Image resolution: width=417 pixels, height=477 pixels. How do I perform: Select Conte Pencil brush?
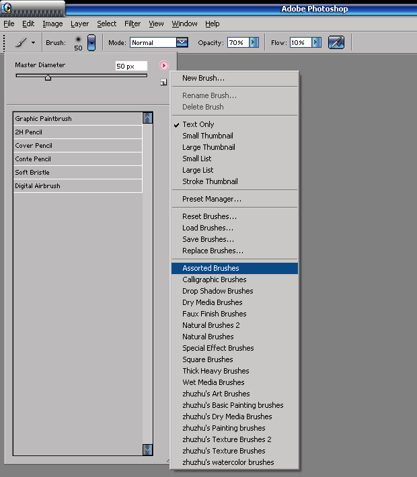point(77,159)
